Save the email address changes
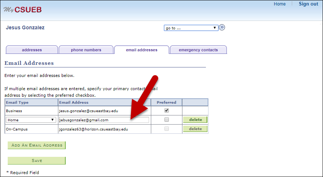This screenshot has width=323, height=177. click(37, 161)
